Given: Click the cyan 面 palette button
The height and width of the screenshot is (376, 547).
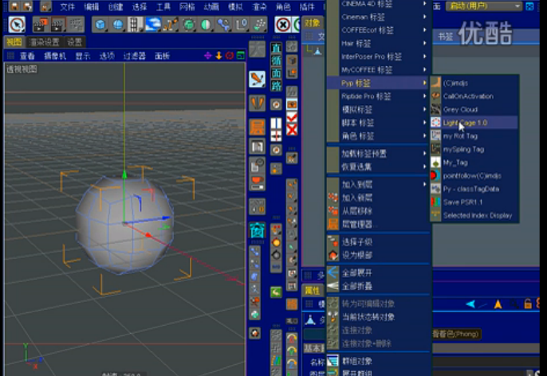Looking at the screenshot, I should coord(276,73).
